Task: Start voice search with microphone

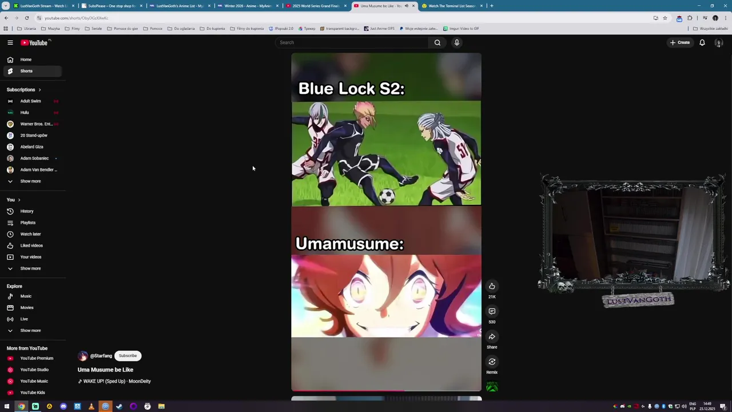Action: coord(457,42)
